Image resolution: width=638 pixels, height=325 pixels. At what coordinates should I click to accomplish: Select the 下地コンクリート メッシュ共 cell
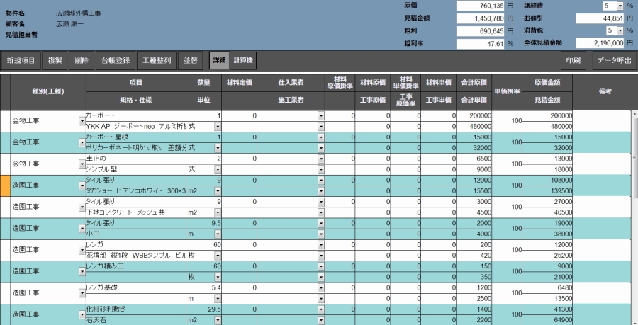pyautogui.click(x=136, y=212)
